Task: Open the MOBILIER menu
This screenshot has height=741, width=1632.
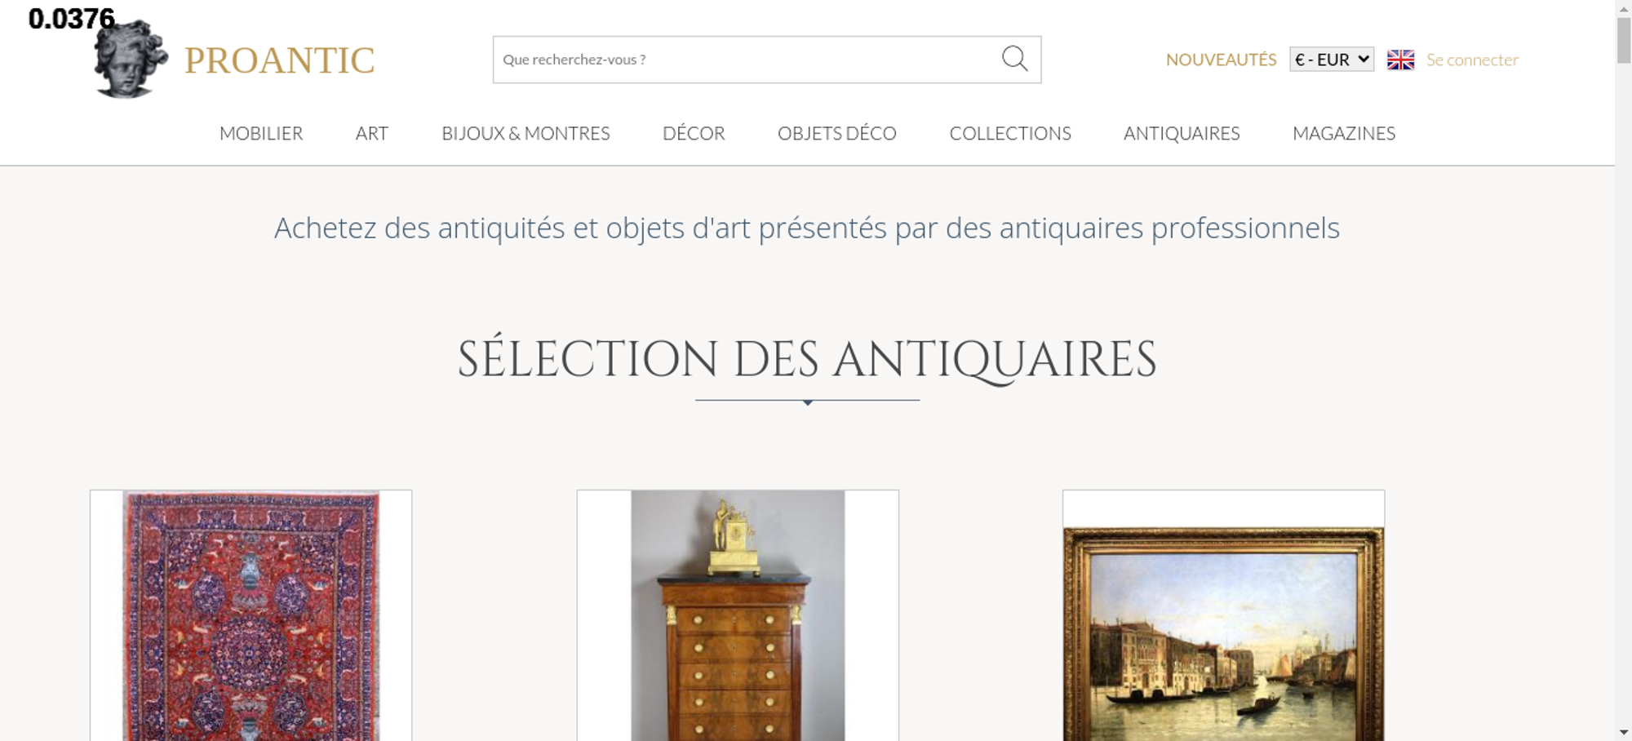Action: (261, 133)
